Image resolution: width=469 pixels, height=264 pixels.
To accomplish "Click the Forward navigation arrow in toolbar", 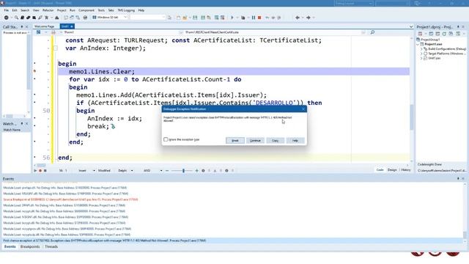I will (x=309, y=18).
